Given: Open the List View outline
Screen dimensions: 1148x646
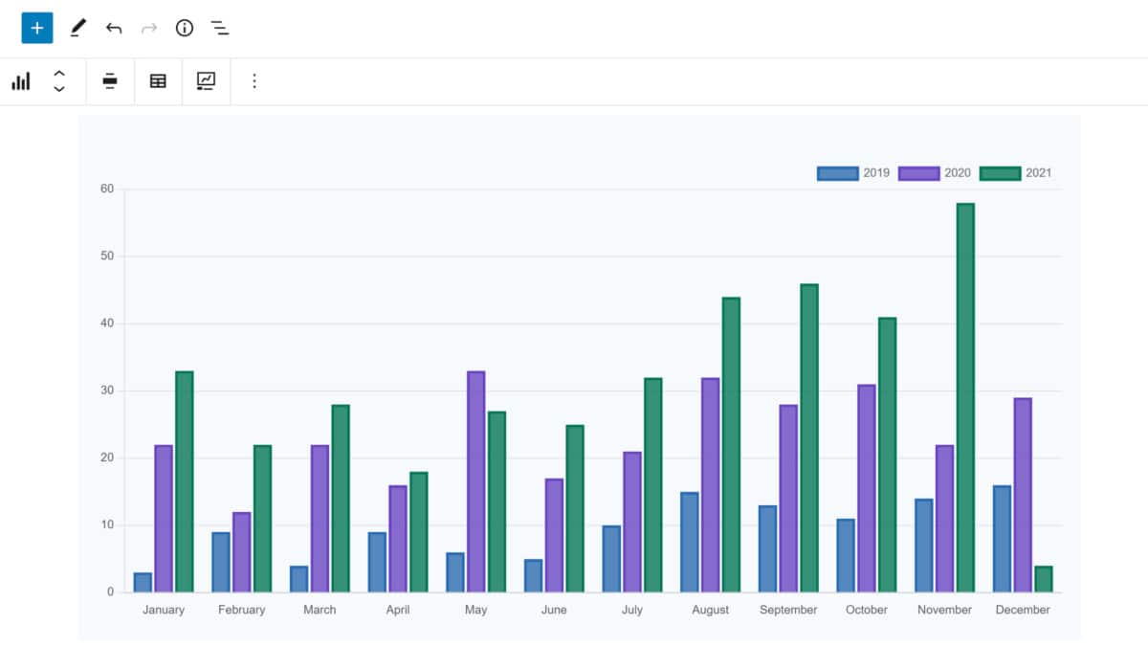Looking at the screenshot, I should coord(220,28).
